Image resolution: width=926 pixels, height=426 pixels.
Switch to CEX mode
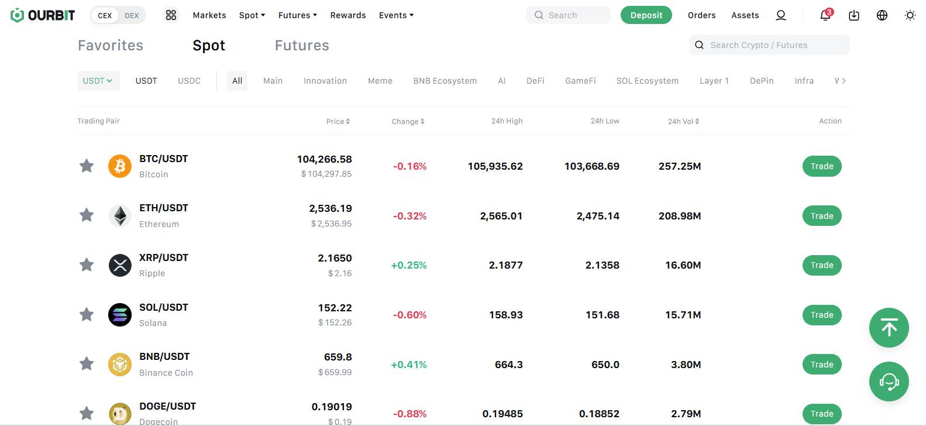tap(105, 15)
